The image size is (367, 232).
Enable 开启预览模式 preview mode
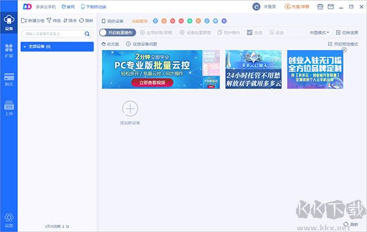tap(343, 44)
